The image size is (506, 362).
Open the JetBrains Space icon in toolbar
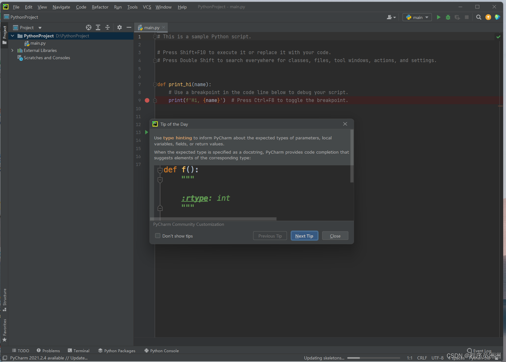point(497,17)
